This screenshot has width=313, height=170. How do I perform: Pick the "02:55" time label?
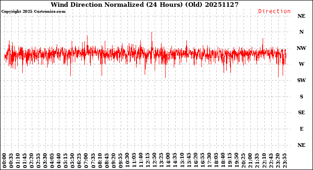[39, 161]
